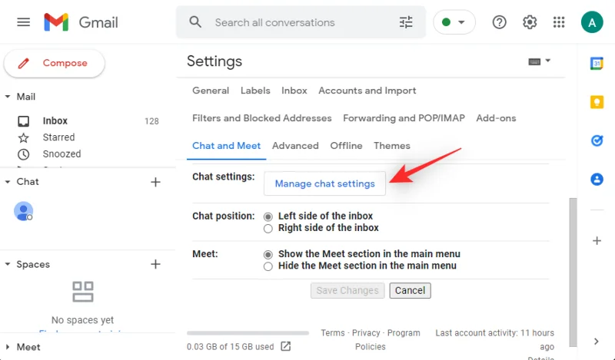Start a new chat plus icon

click(x=156, y=182)
